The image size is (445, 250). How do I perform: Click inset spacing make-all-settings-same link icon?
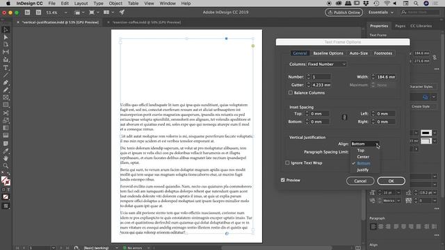point(344,117)
